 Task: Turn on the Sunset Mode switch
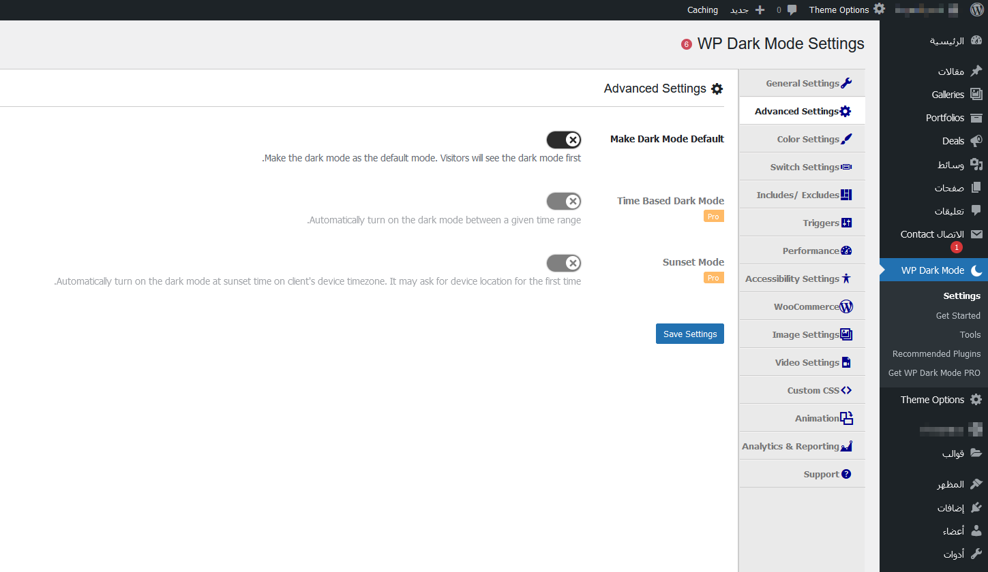point(564,263)
